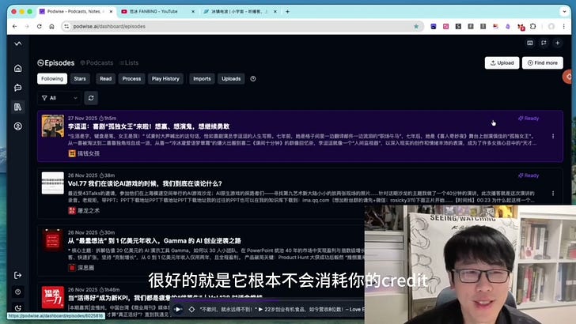Open the tab search dropdown arrow
576x324 pixels.
pos(564,12)
